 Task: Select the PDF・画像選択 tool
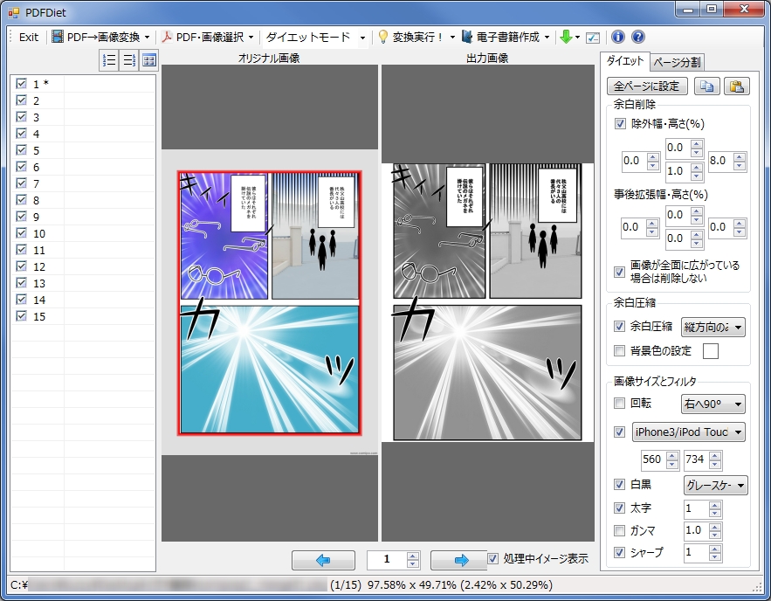205,37
